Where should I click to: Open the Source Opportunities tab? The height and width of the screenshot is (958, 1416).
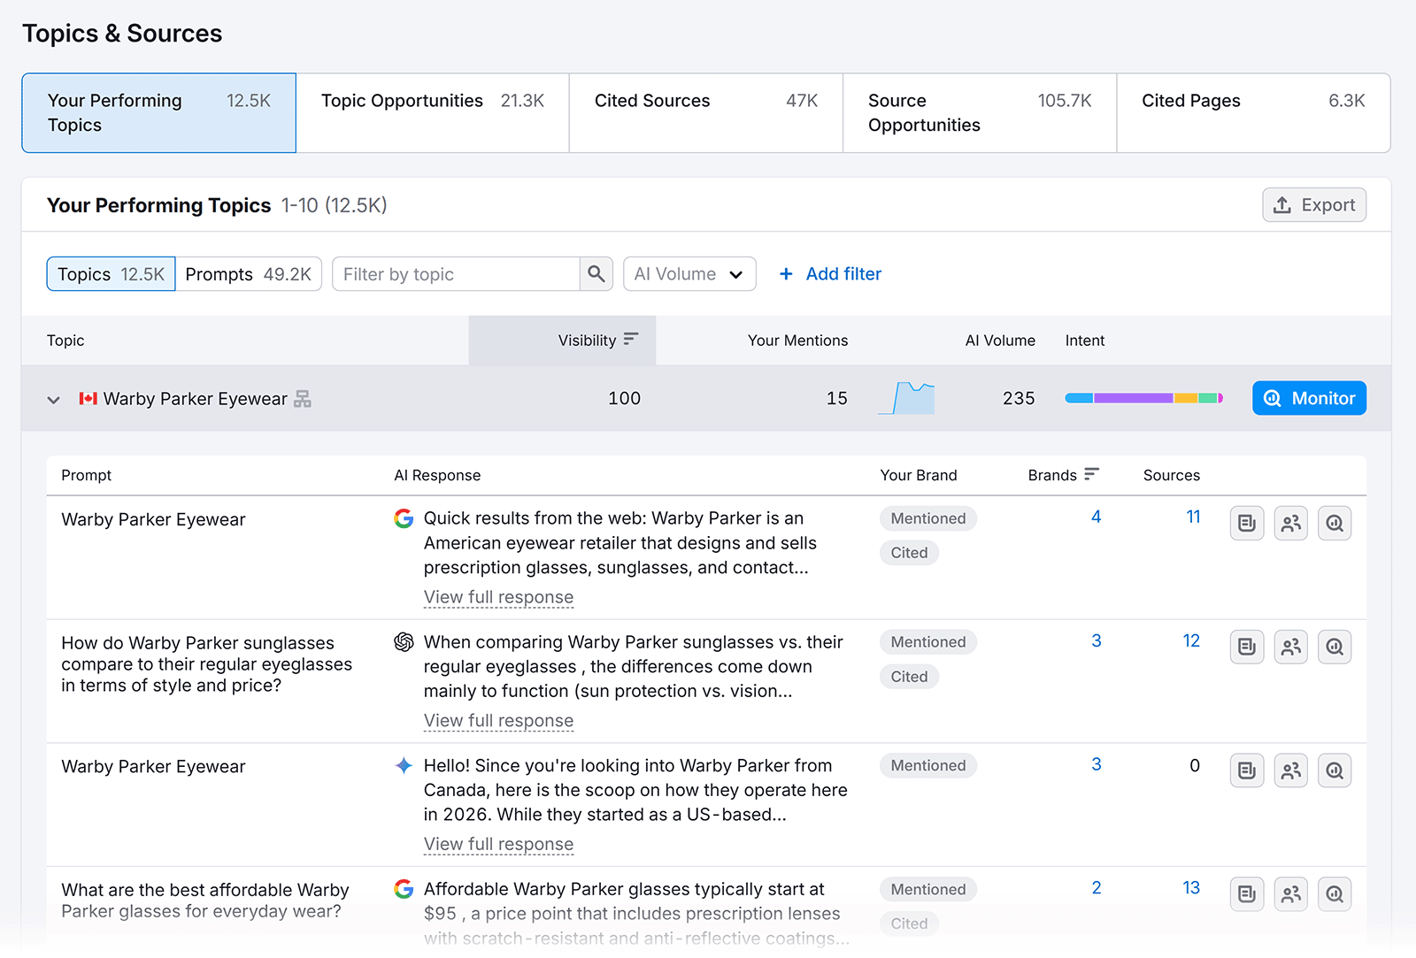click(x=980, y=113)
